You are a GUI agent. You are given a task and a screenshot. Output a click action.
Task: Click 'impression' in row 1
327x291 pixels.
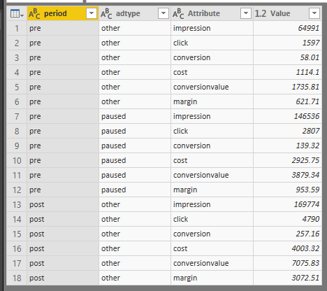click(x=192, y=28)
